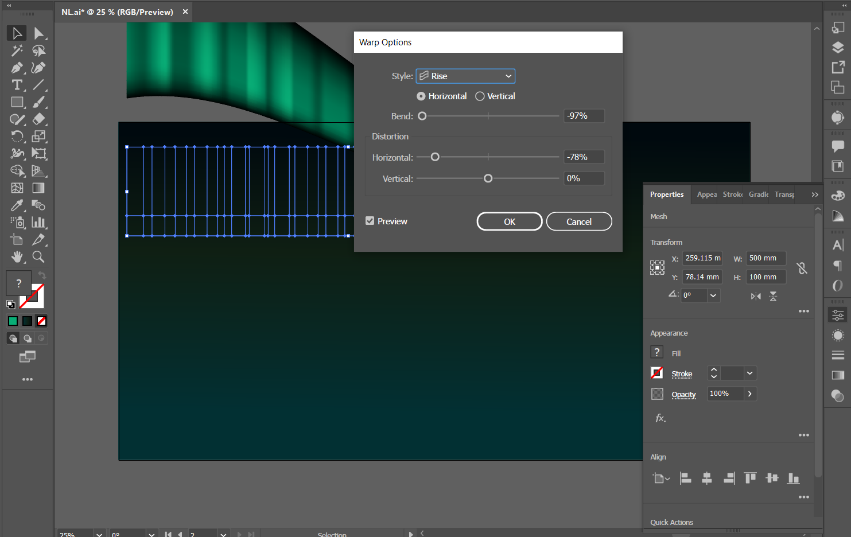The width and height of the screenshot is (851, 537).
Task: Toggle constrain width and height proportions
Action: (802, 268)
